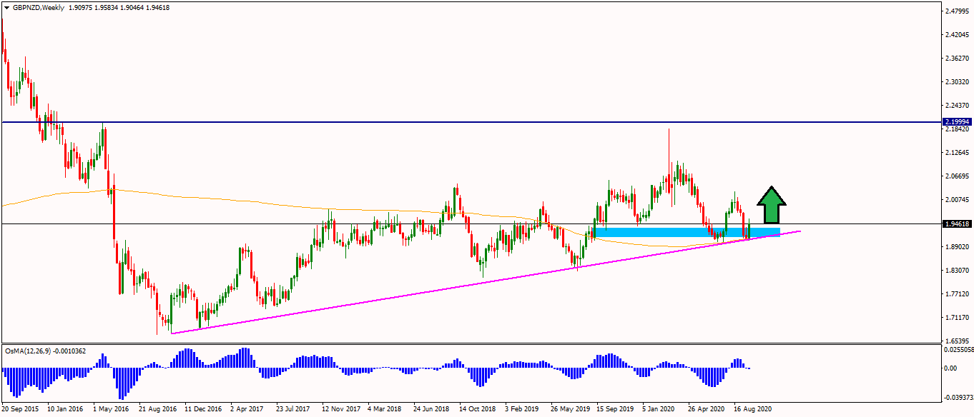
Task: Click the 2.47995 price scale value
Action: (x=958, y=11)
